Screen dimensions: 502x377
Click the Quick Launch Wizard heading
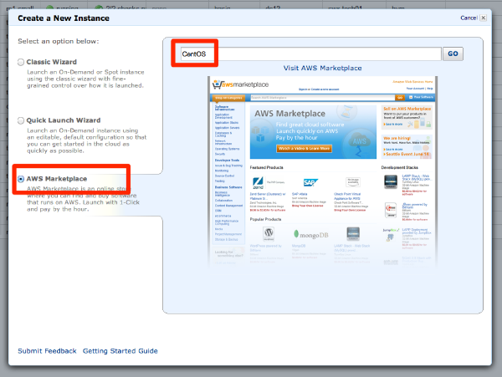pyautogui.click(x=64, y=120)
